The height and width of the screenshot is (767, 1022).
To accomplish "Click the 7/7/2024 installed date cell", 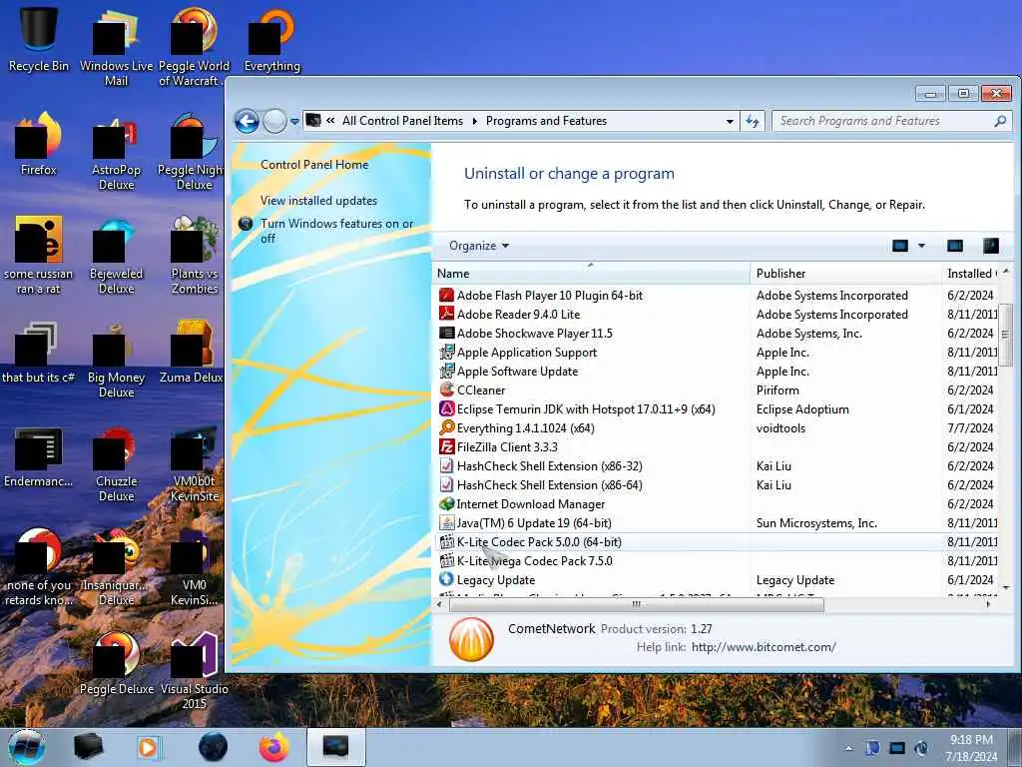I will pyautogui.click(x=970, y=428).
